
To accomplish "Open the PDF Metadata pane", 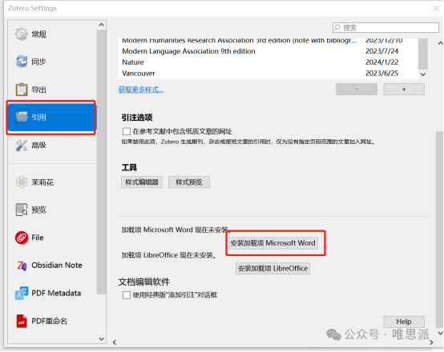I will click(52, 293).
